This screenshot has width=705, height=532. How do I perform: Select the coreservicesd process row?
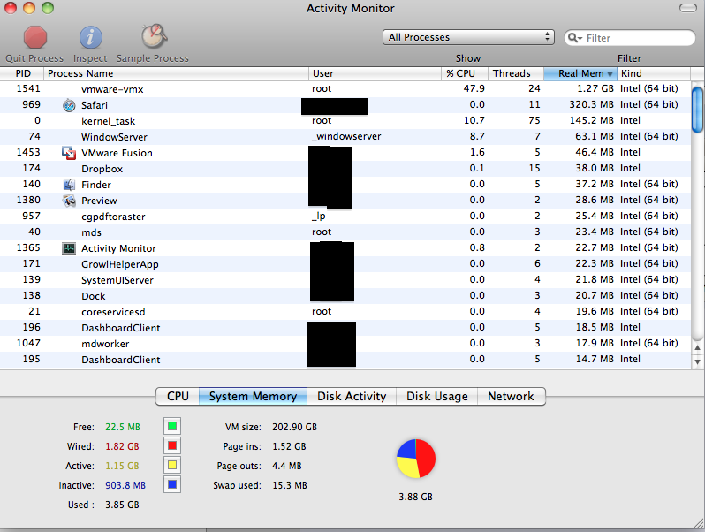pyautogui.click(x=345, y=312)
